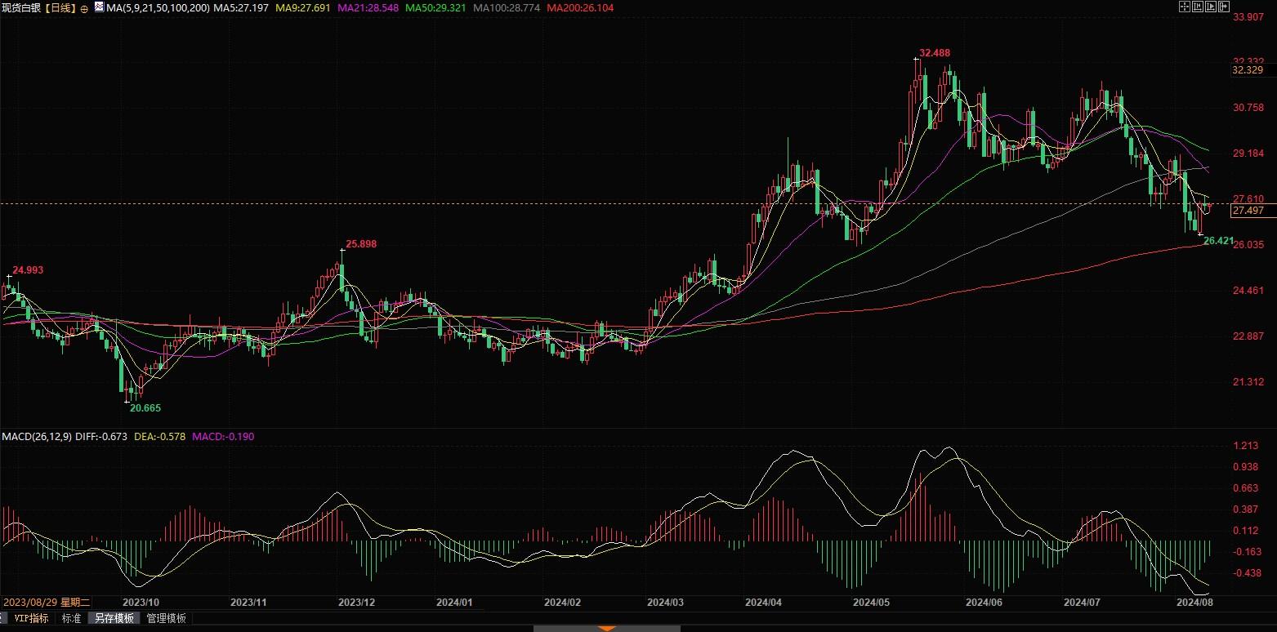Click the 2023/11 timeline label
This screenshot has width=1277, height=632.
tap(250, 602)
